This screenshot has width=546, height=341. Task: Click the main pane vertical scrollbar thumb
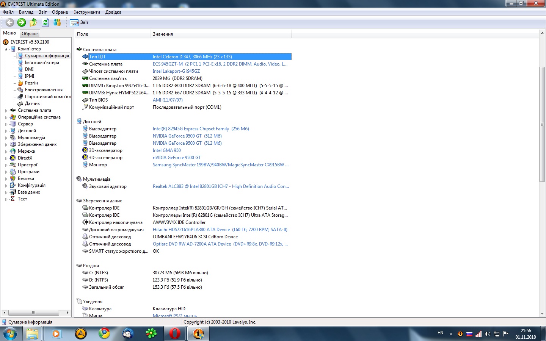pyautogui.click(x=542, y=124)
